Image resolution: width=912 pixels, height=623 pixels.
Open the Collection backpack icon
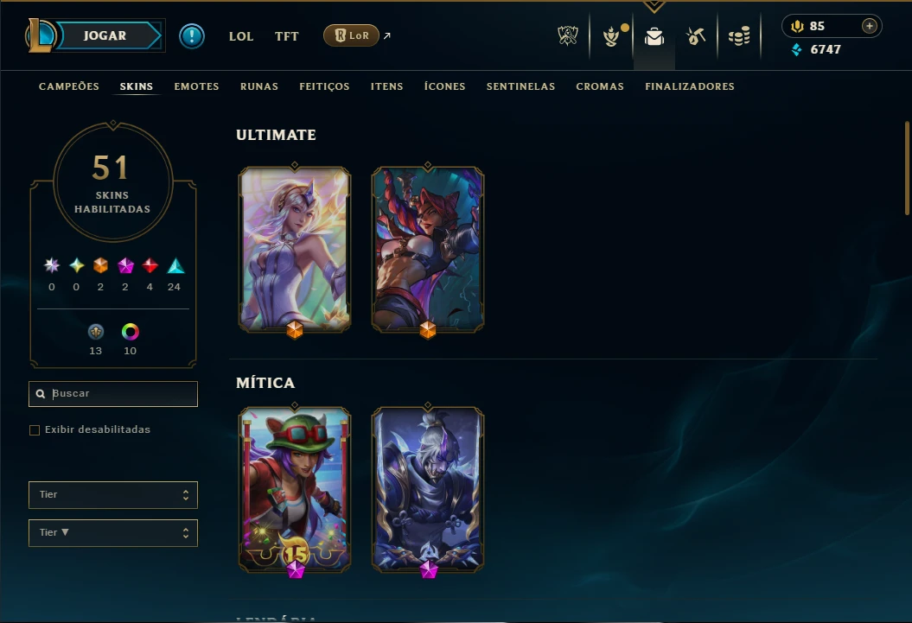tap(654, 36)
